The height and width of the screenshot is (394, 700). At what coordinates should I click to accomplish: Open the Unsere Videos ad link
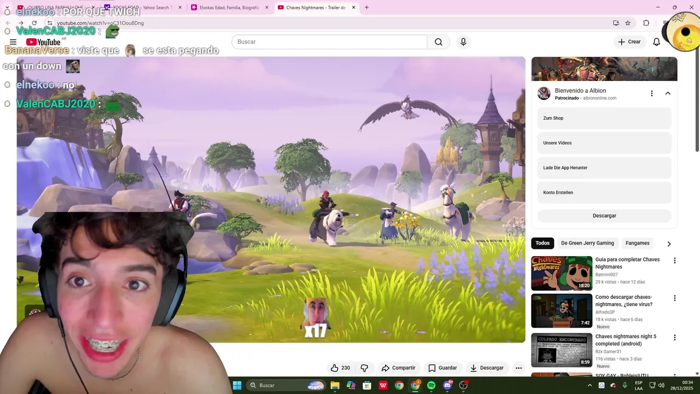604,143
